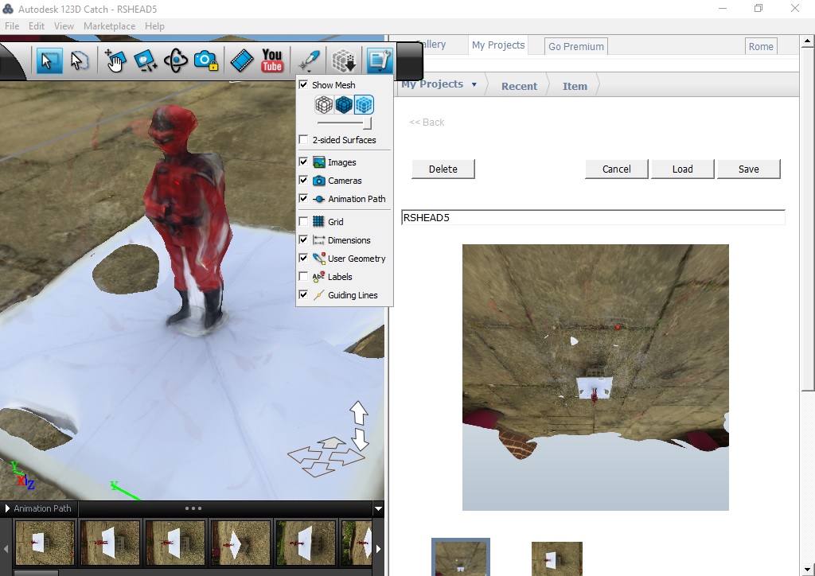Click the mesh export cube icon
Image resolution: width=815 pixels, height=576 pixels.
[x=344, y=60]
